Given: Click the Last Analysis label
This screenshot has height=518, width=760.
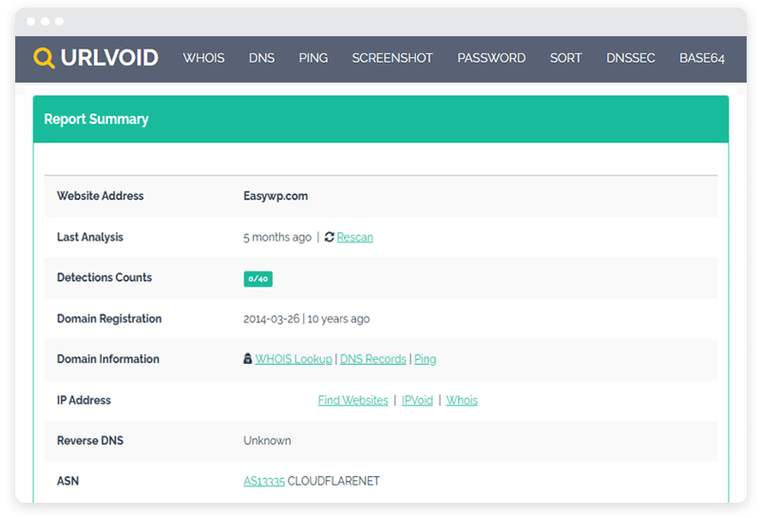Looking at the screenshot, I should click(90, 238).
